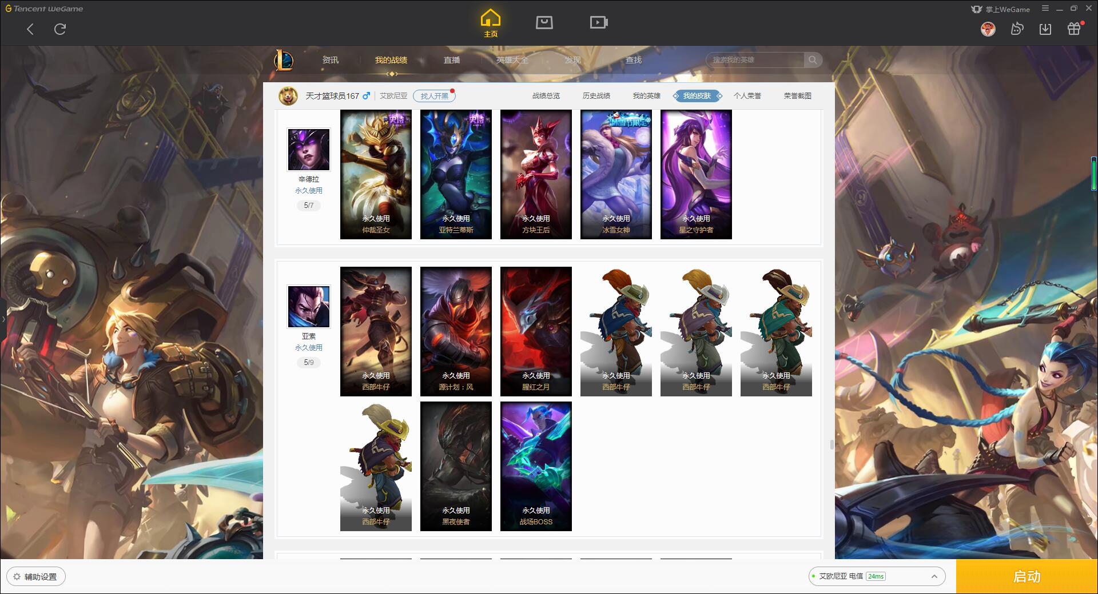
Task: Open the user avatar in top-right corner
Action: [x=988, y=29]
